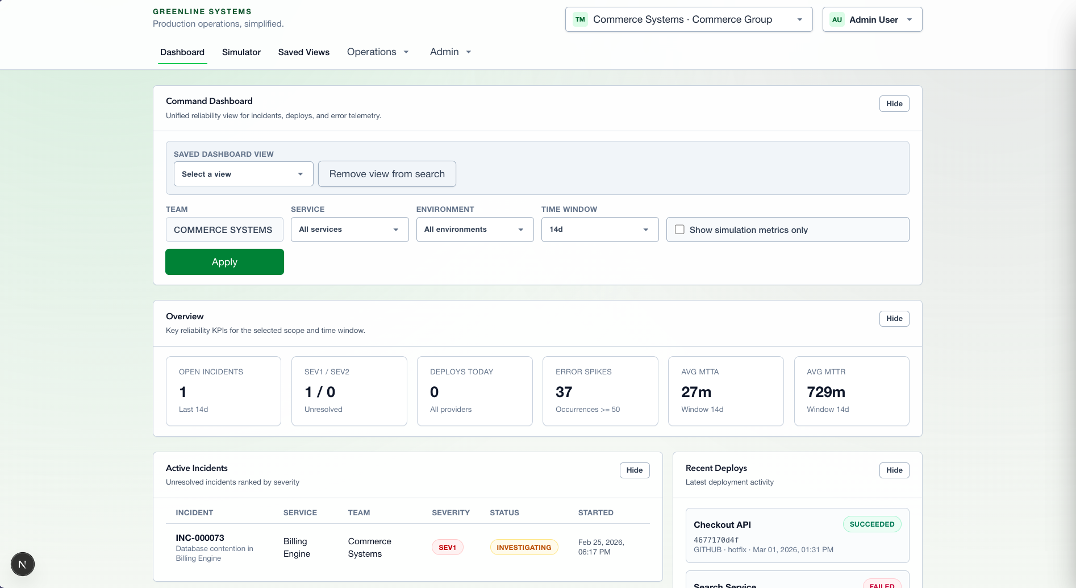This screenshot has height=588, width=1076.
Task: Expand the All services dropdown
Action: (x=349, y=230)
